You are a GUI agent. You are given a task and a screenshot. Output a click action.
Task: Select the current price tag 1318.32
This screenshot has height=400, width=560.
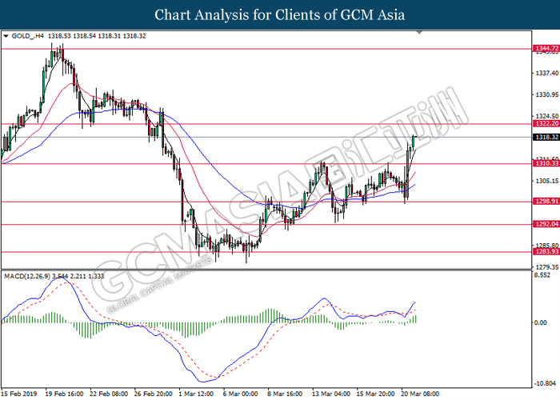pos(545,138)
